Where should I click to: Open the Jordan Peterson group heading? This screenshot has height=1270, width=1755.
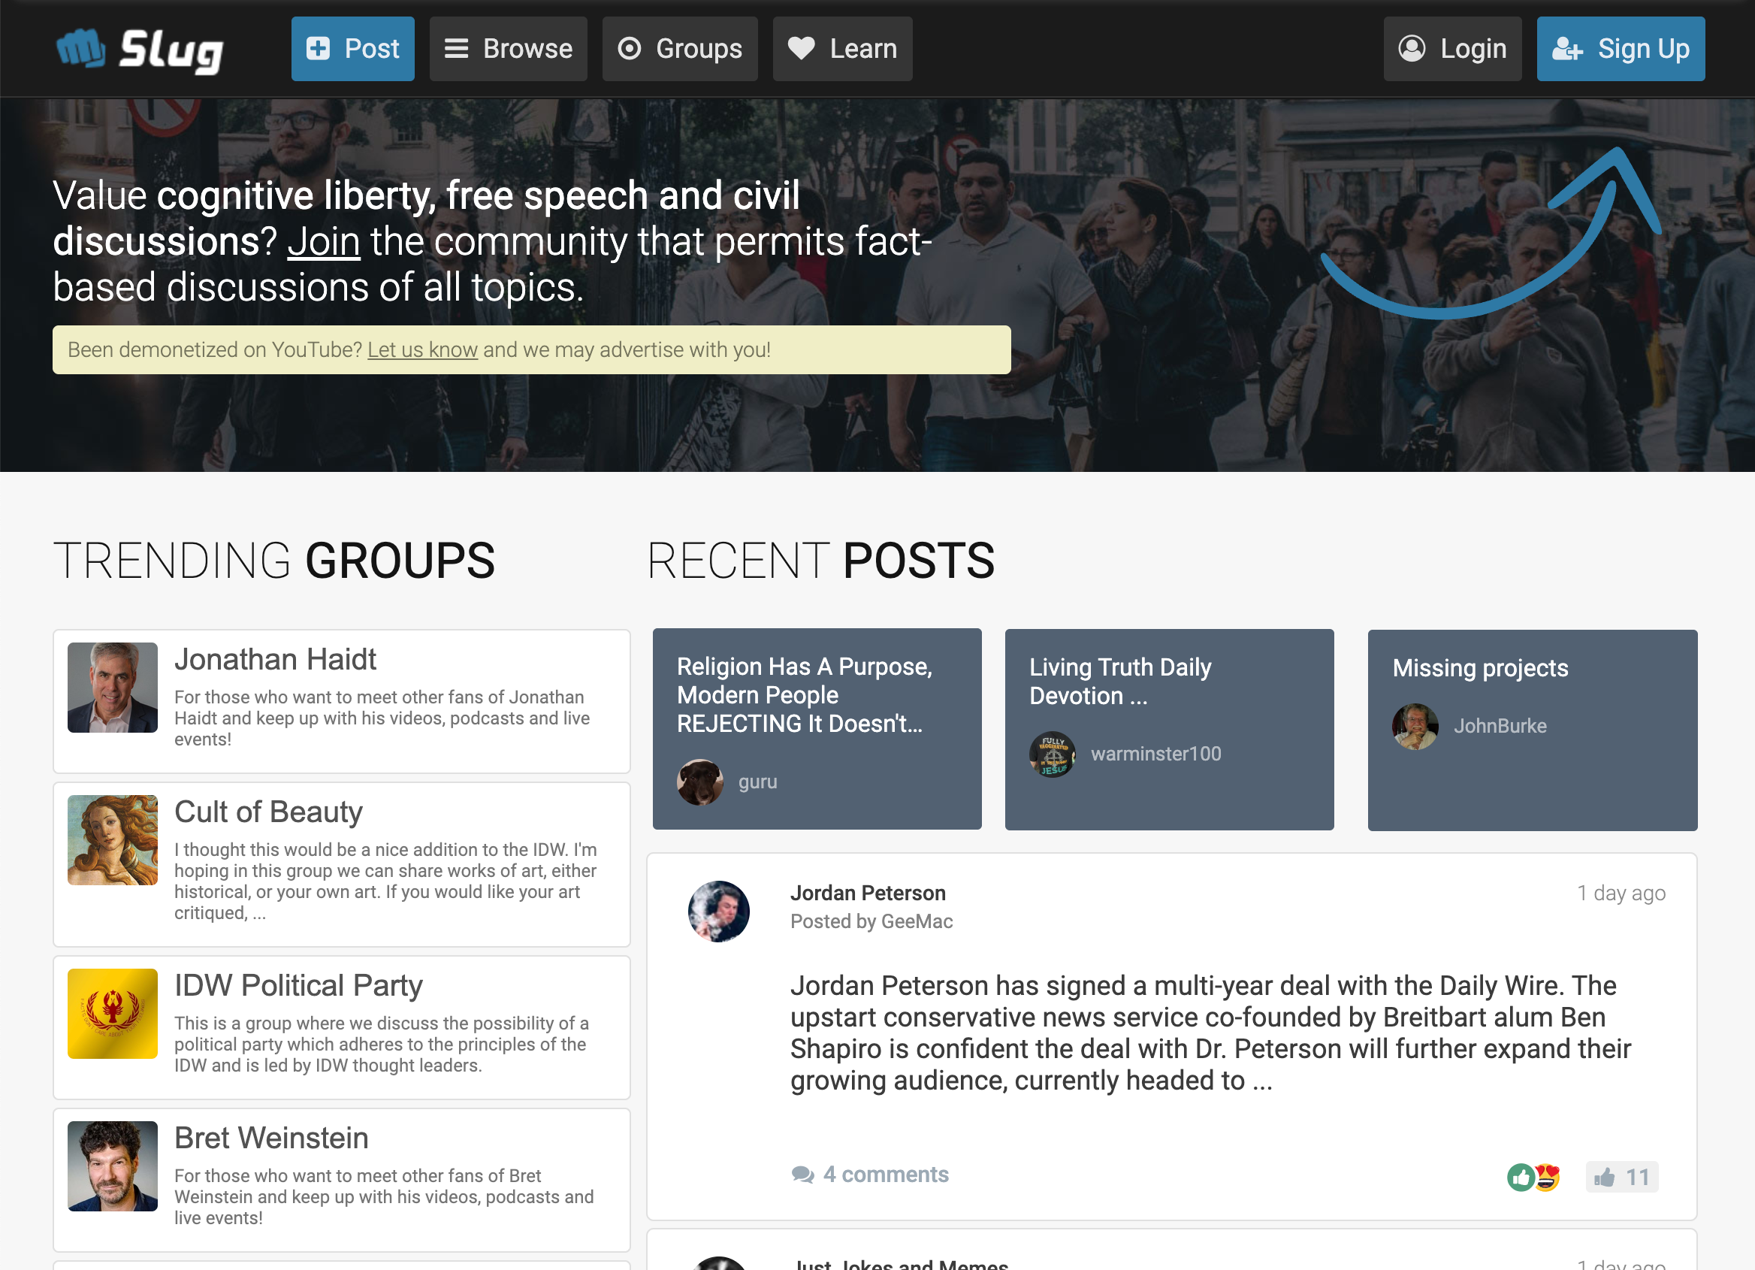click(868, 893)
